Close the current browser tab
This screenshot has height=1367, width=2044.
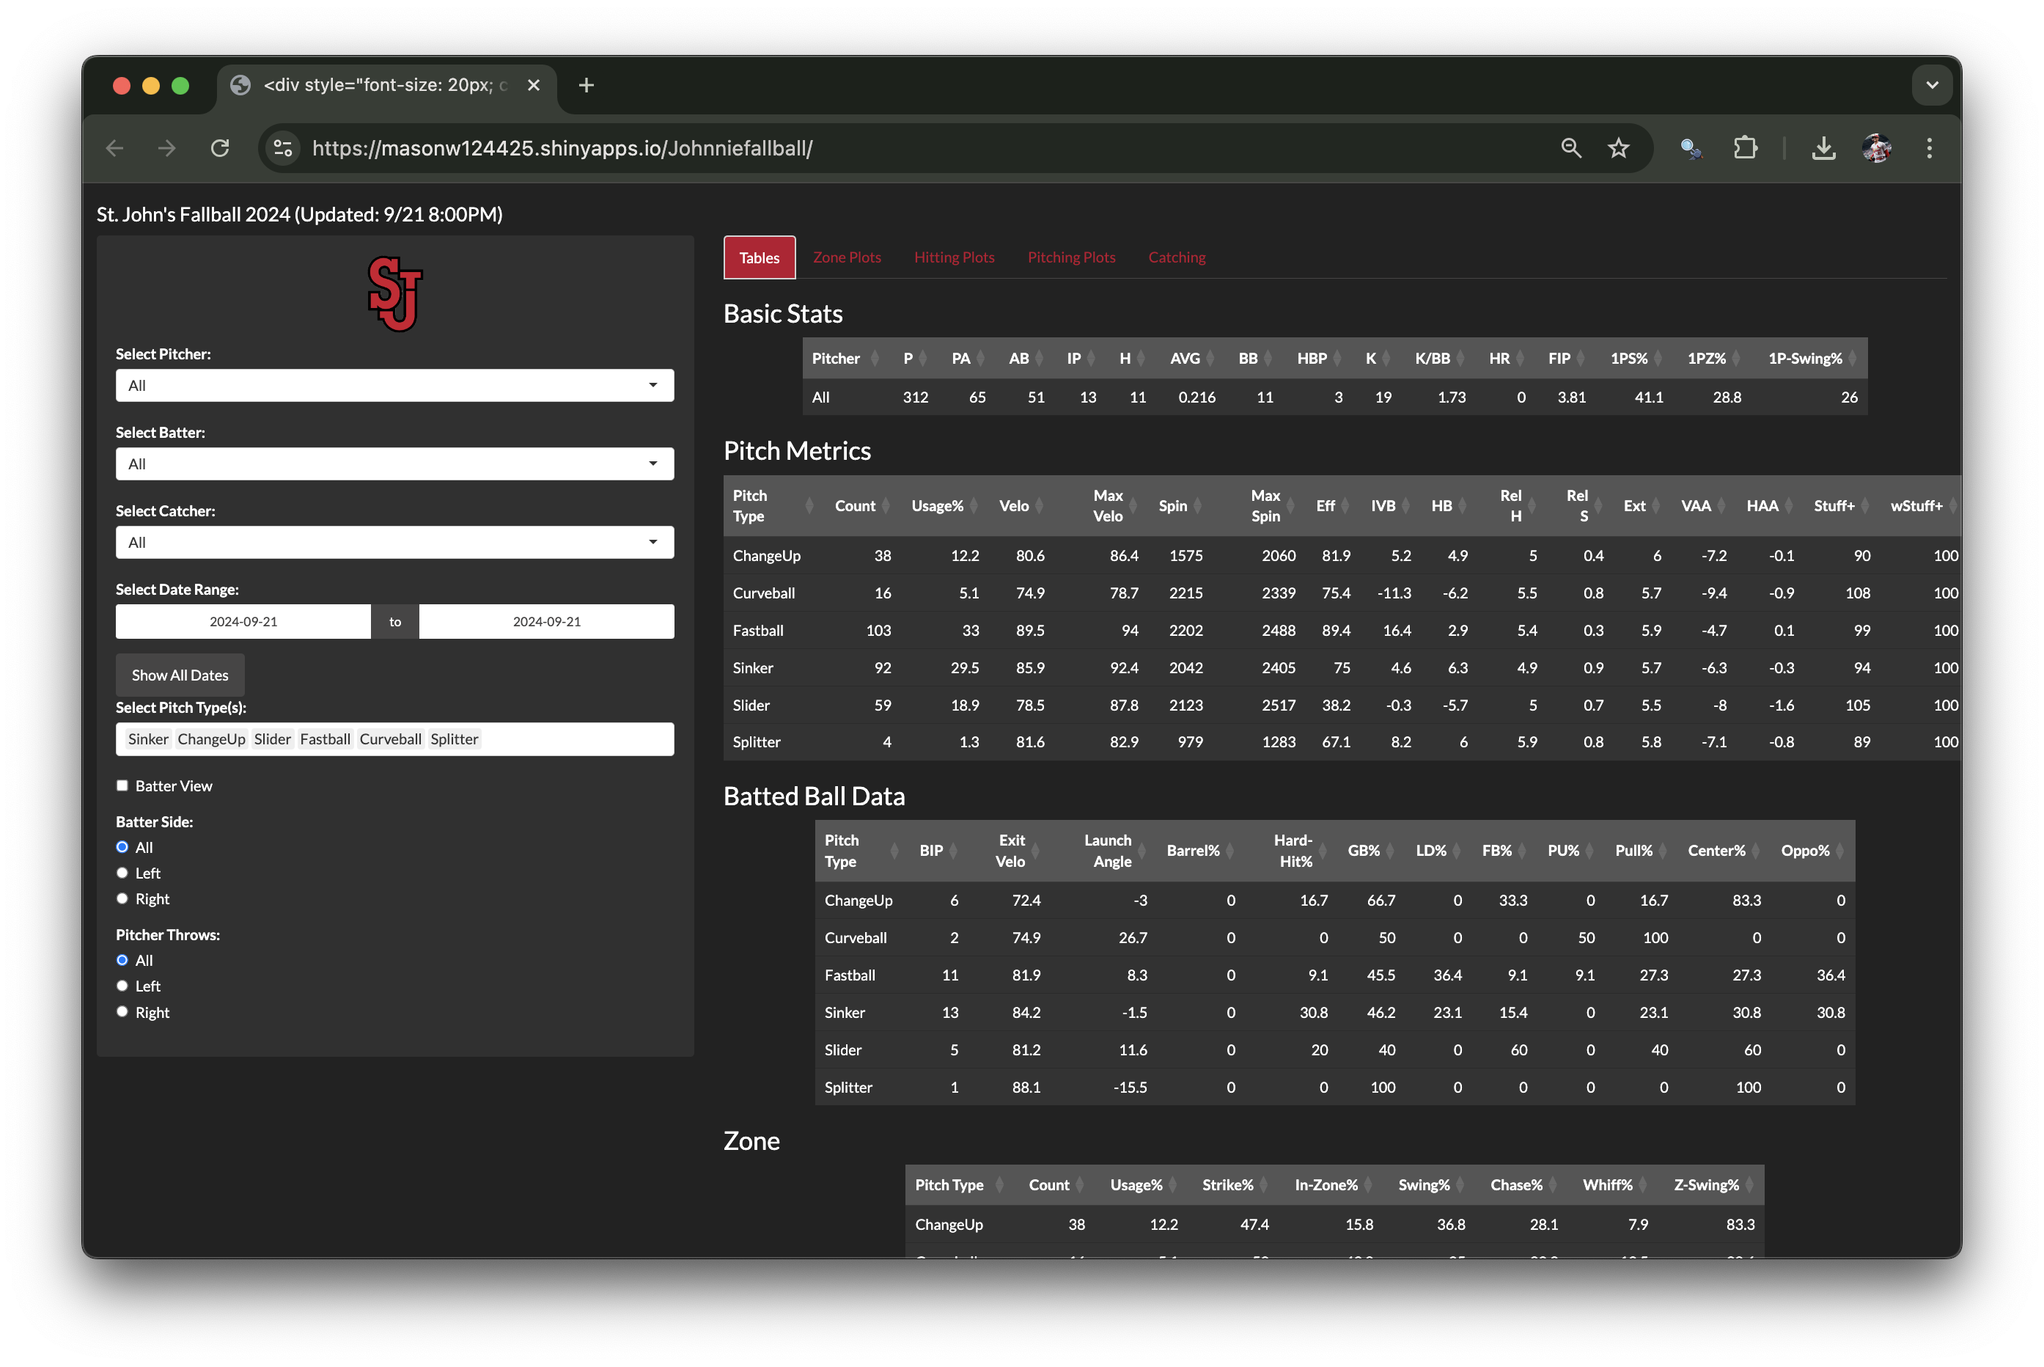point(533,84)
